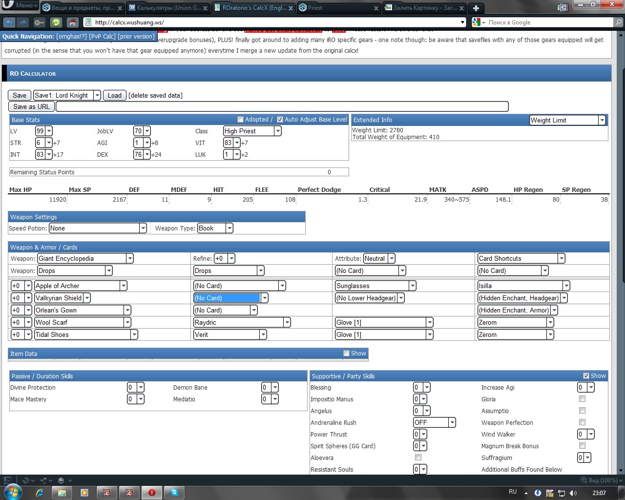This screenshot has width=625, height=500.
Task: Open Skype from the taskbar
Action: tap(174, 492)
